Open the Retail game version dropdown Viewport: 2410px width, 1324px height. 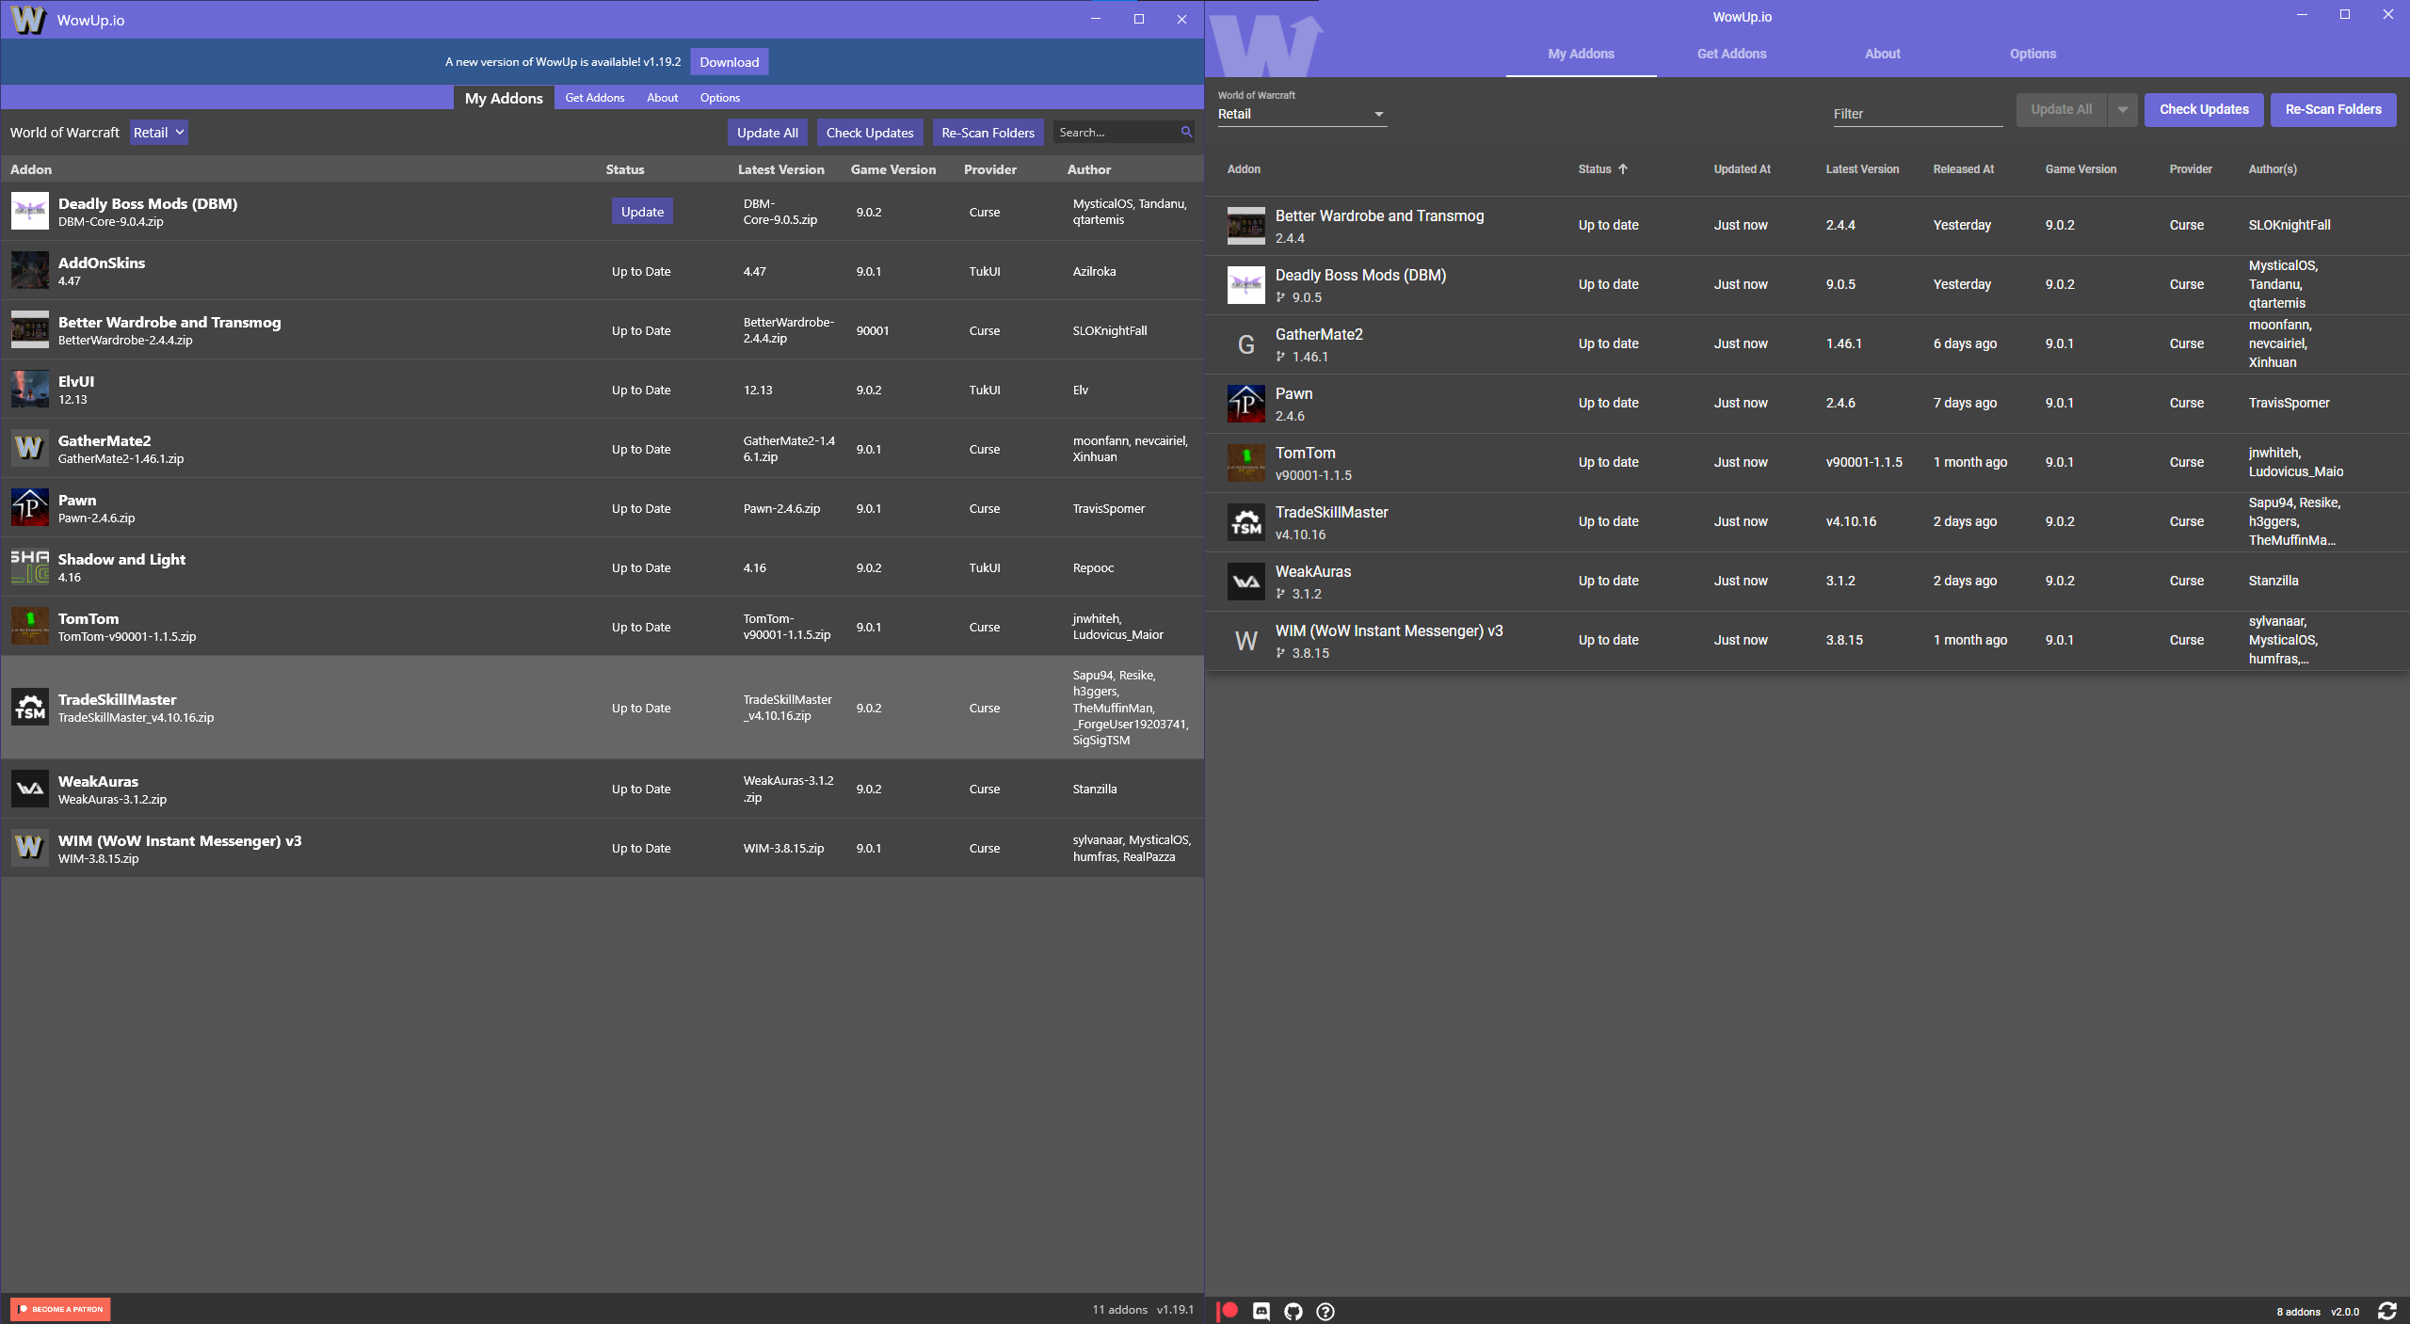pyautogui.click(x=1301, y=114)
